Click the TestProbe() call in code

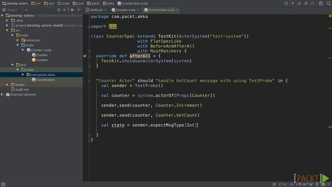(149, 86)
